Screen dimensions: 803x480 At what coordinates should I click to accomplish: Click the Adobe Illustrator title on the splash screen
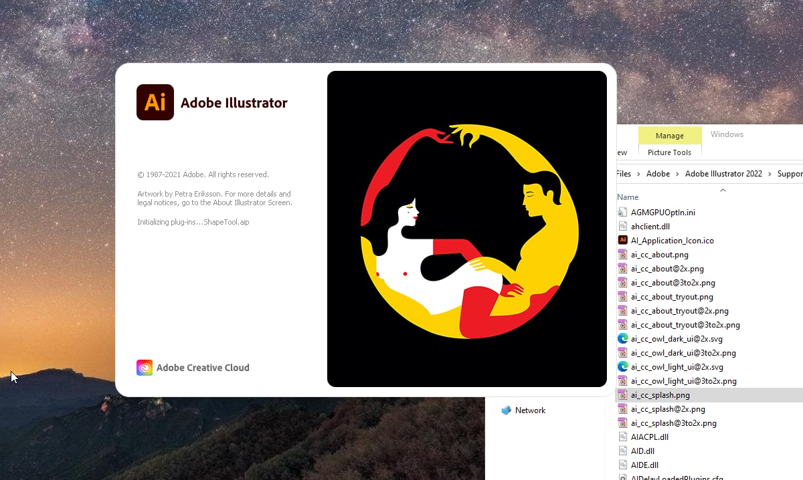coord(234,103)
